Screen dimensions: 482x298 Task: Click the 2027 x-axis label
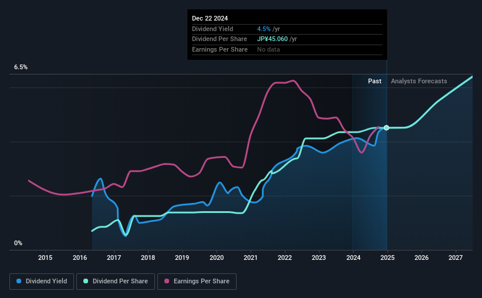coord(456,258)
